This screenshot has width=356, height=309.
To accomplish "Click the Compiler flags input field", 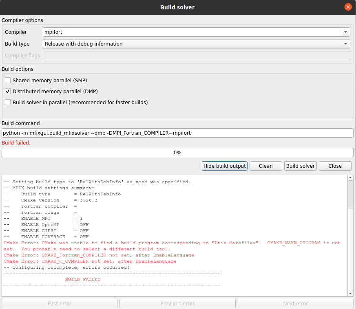I will 197,55.
